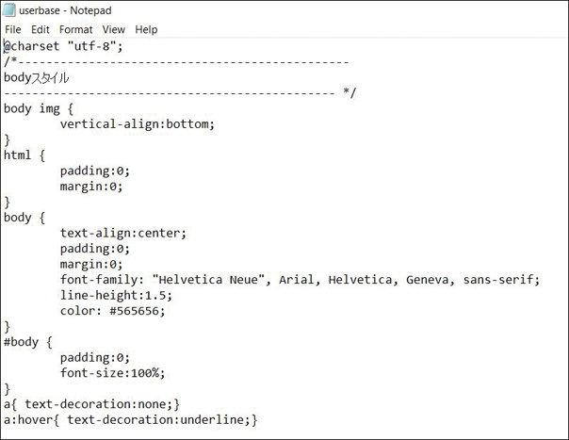569x440 pixels.
Task: Click the font-family Helvetica Neue line
Action: tap(301, 280)
